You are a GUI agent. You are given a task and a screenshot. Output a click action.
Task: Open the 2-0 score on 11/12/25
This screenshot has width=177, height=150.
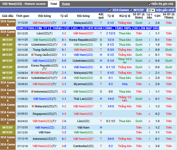tap(64, 23)
